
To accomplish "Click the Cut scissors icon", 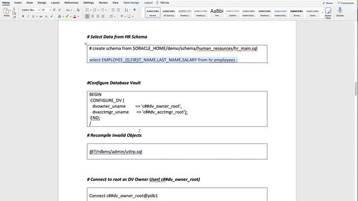I will (x=14, y=9).
